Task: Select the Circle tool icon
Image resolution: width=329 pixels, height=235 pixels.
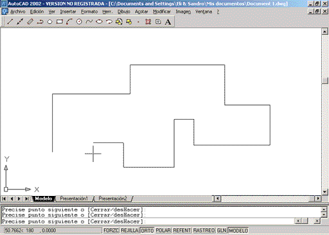Action: (x=79, y=22)
